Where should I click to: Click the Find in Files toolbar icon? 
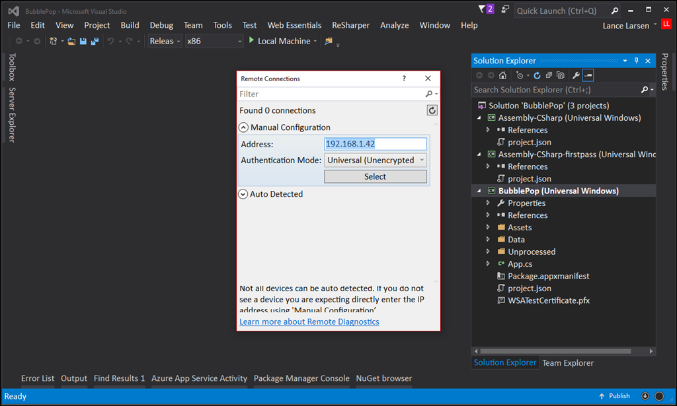click(x=329, y=41)
